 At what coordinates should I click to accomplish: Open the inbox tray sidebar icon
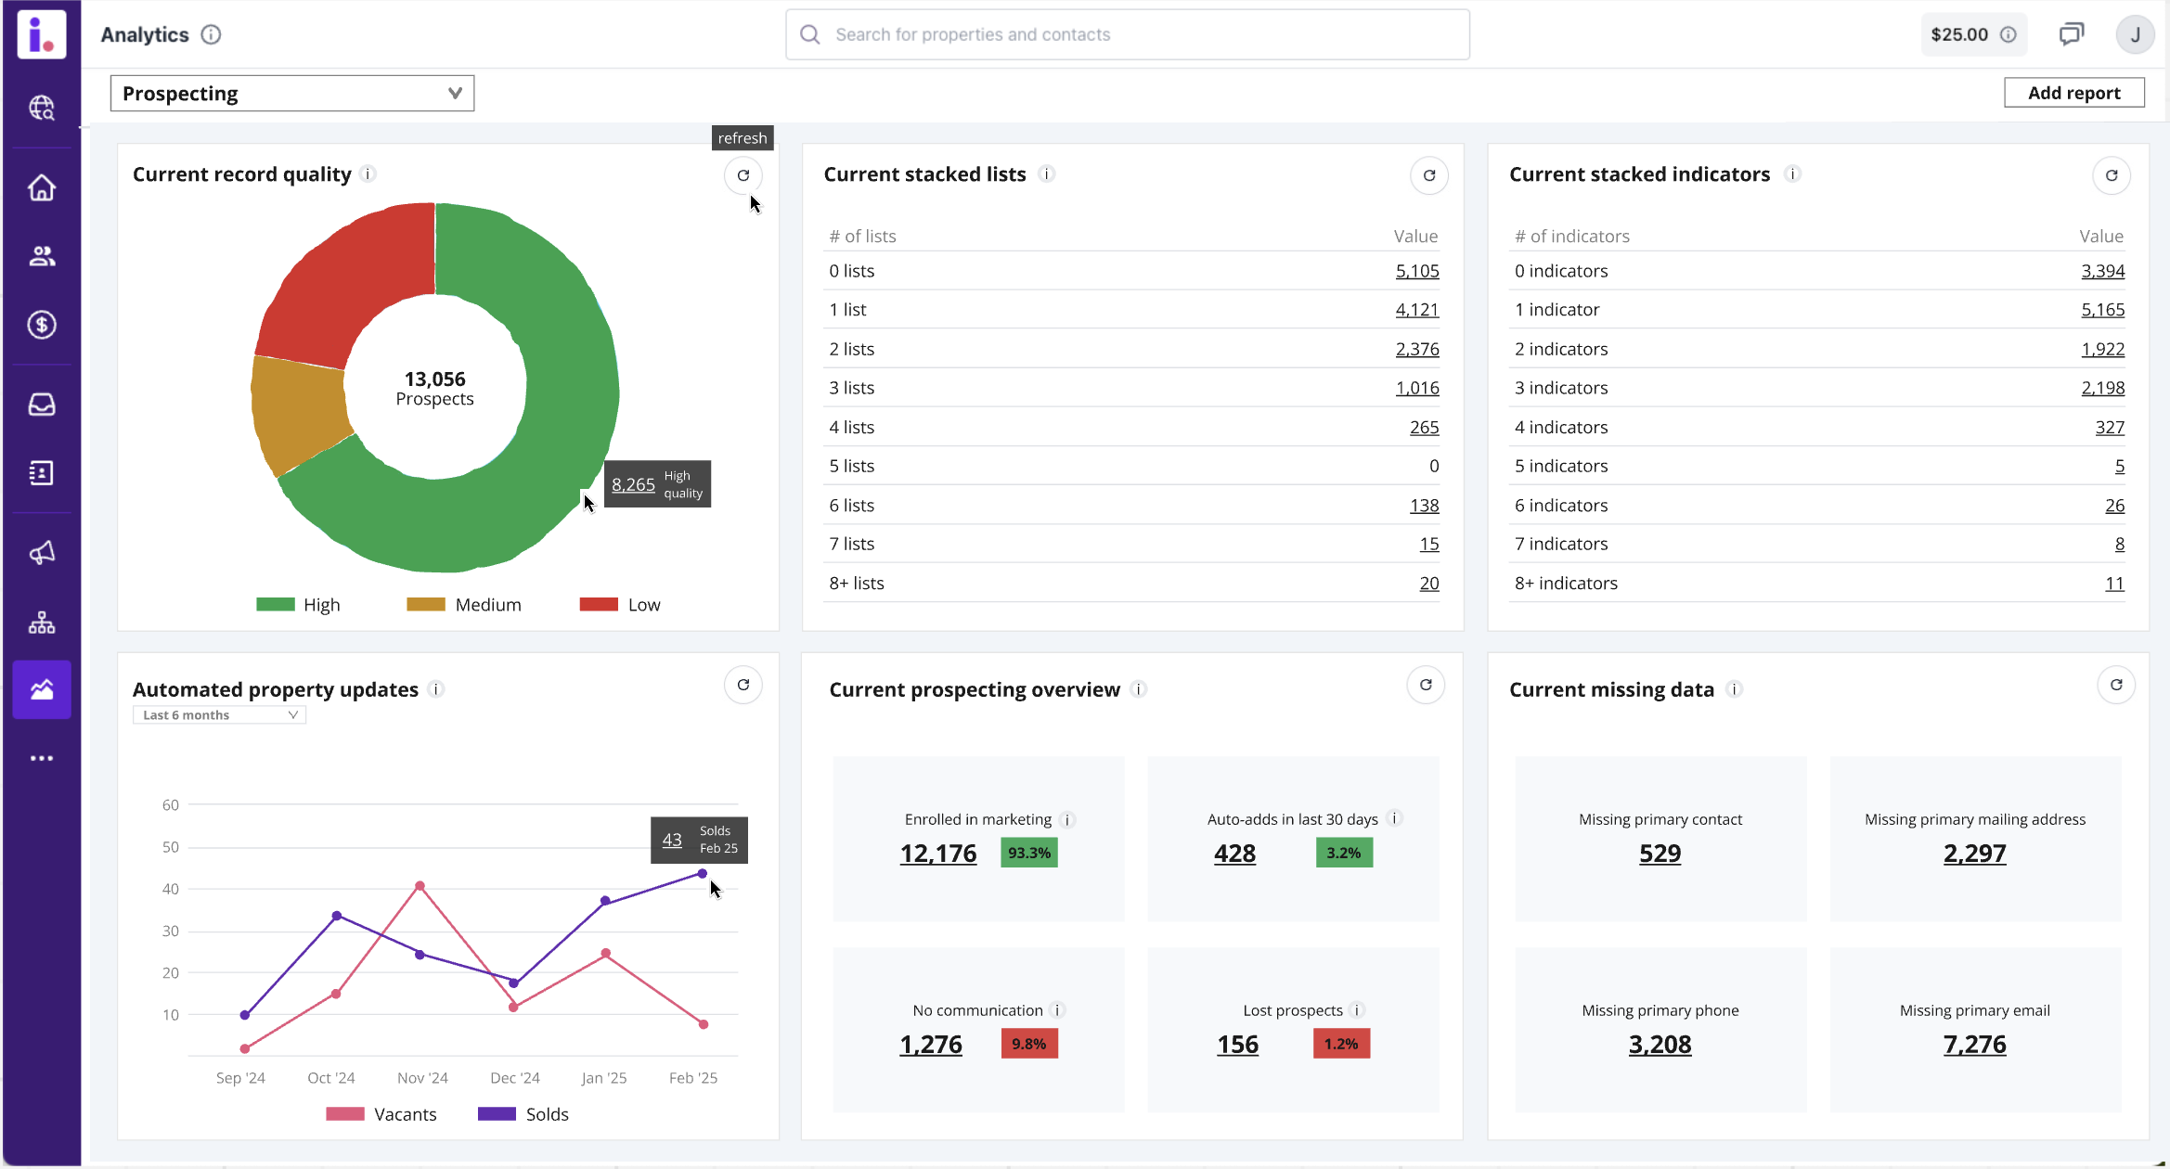click(42, 405)
